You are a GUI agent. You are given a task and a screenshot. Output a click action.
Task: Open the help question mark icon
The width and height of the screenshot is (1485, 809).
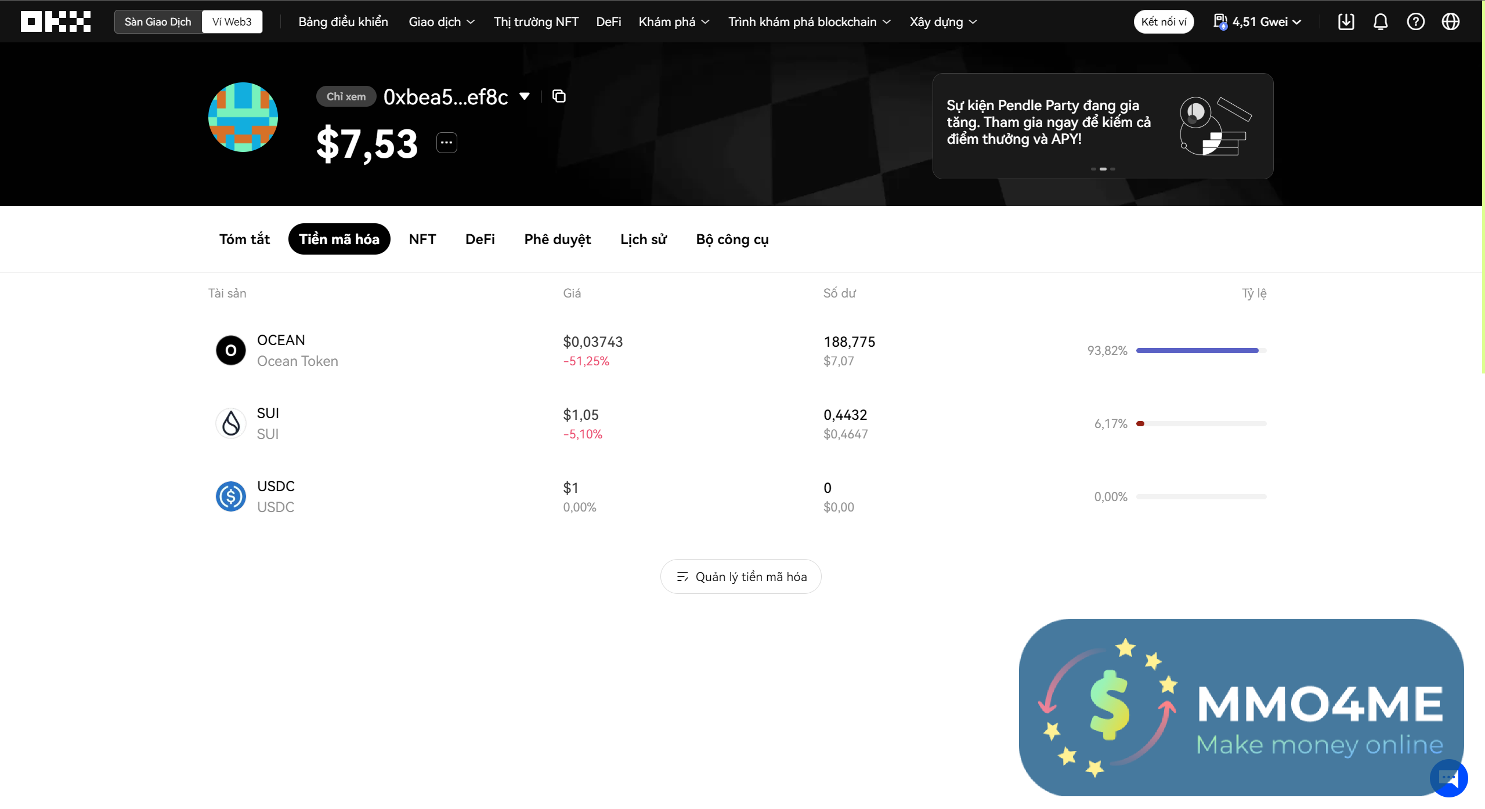[x=1415, y=21]
